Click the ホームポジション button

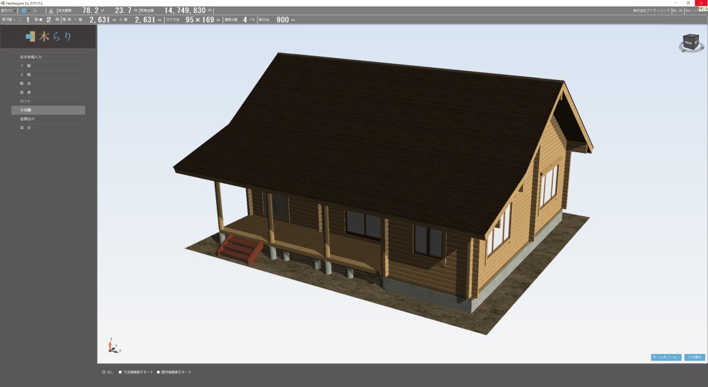pos(665,357)
